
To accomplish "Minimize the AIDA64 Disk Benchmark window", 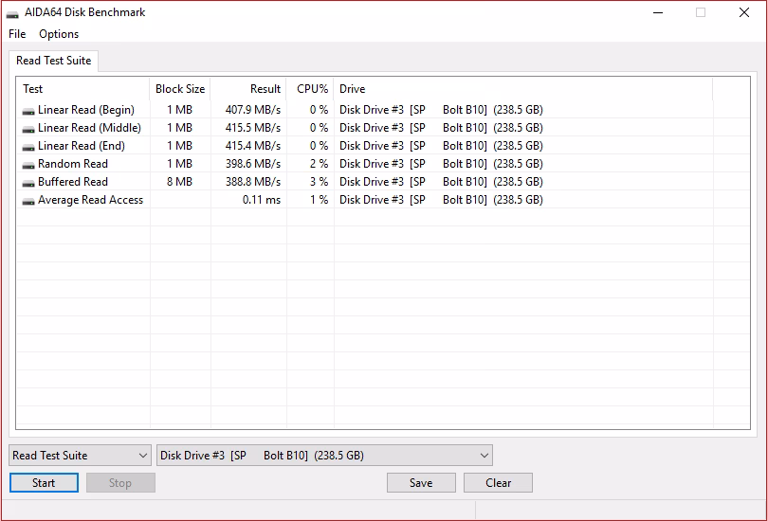I will pyautogui.click(x=658, y=12).
